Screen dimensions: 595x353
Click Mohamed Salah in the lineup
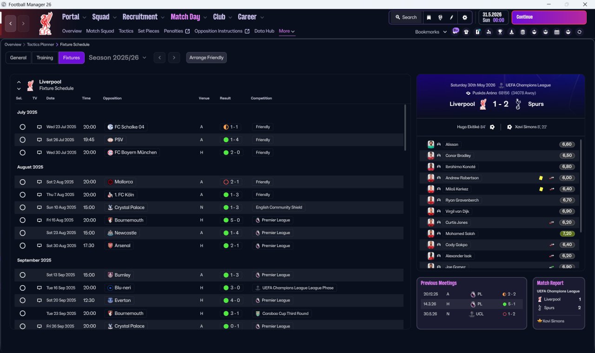[460, 234]
